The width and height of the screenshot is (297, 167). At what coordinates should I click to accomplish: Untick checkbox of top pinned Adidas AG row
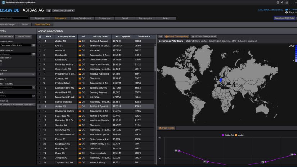40,41
